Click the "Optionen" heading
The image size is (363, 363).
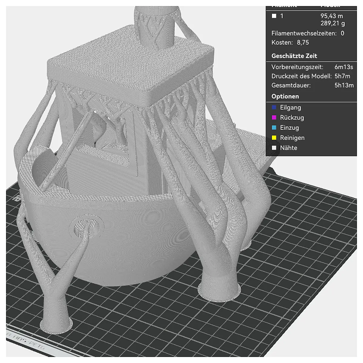click(285, 96)
